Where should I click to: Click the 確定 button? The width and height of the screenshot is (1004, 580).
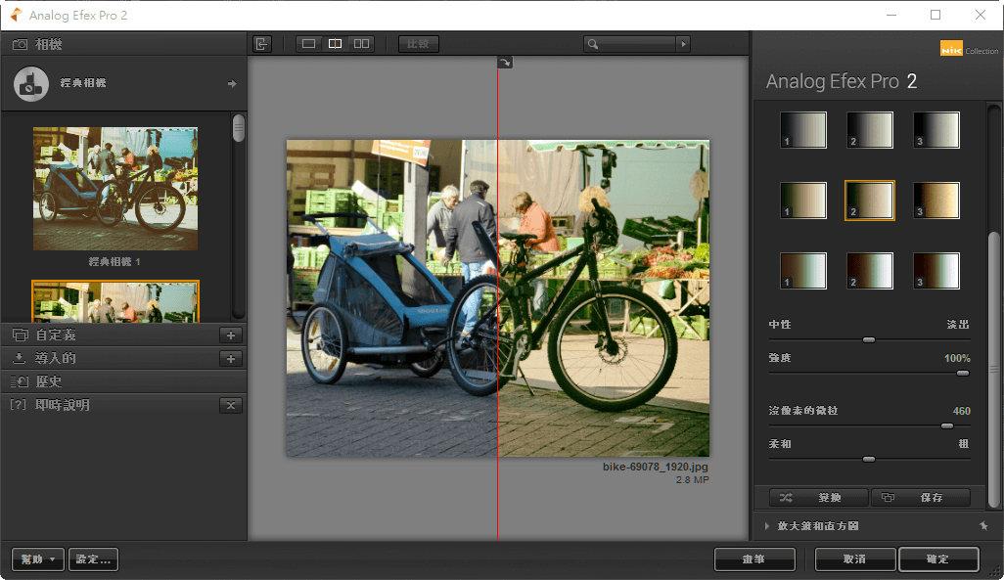937,559
